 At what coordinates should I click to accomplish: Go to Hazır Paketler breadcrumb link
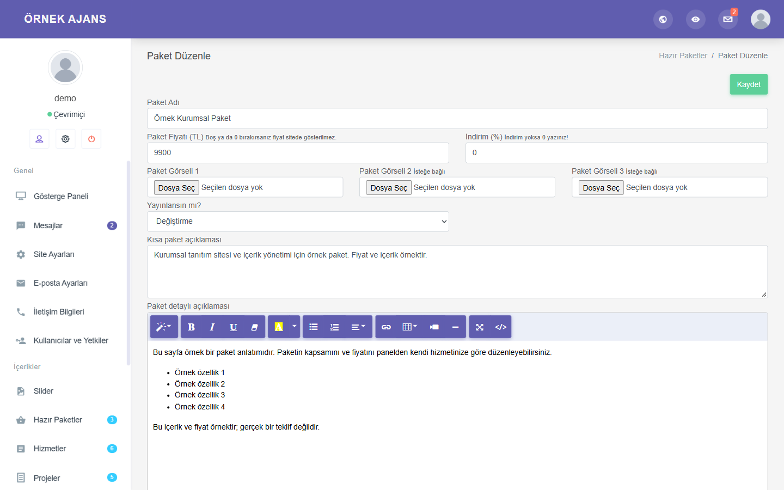[x=683, y=56]
